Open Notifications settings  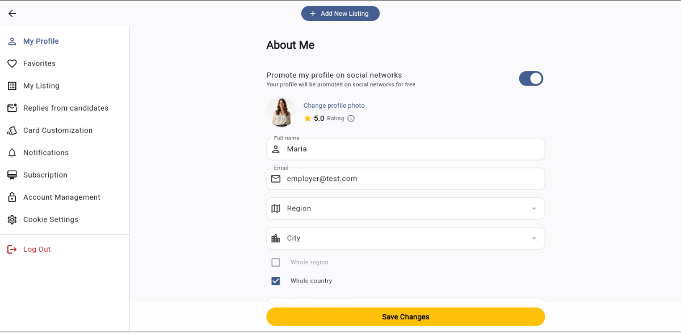(65, 153)
